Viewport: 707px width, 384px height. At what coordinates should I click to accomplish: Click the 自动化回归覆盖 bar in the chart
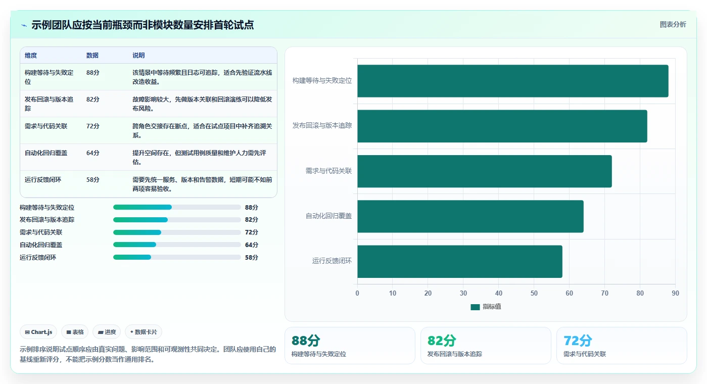[470, 216]
